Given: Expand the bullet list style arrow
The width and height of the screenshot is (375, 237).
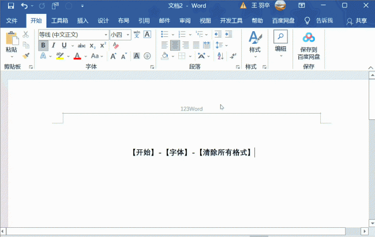Looking at the screenshot, I should point(173,35).
